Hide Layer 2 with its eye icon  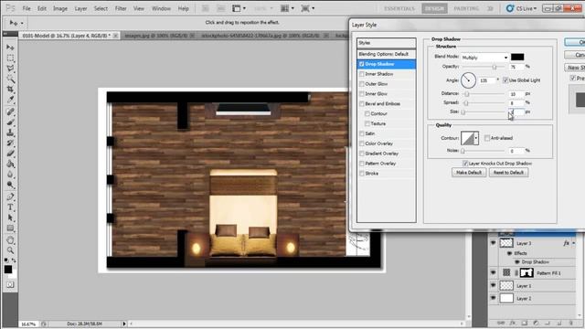click(x=494, y=298)
